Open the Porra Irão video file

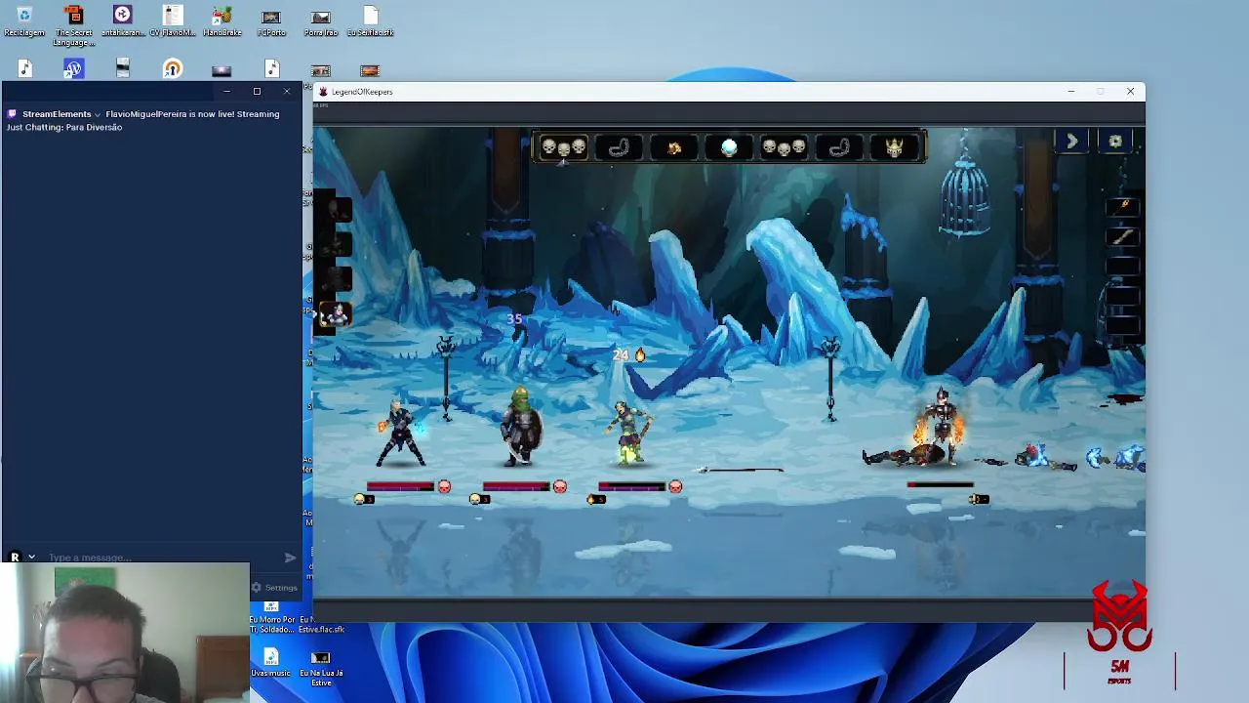click(x=320, y=22)
